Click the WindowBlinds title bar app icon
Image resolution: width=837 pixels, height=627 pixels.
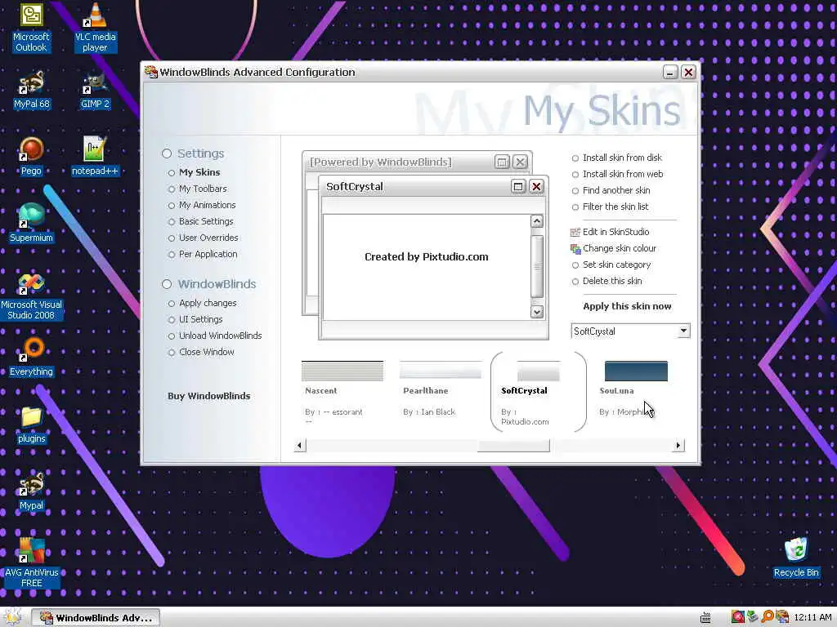point(151,72)
